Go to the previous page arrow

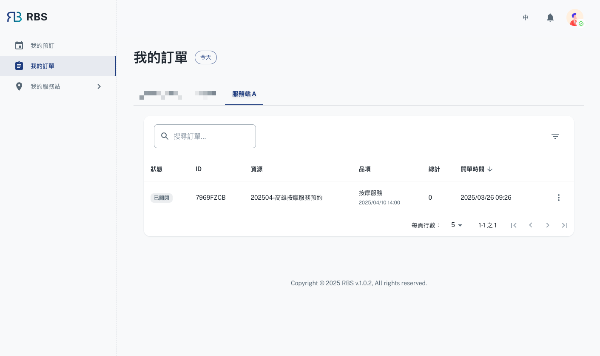[x=531, y=225]
